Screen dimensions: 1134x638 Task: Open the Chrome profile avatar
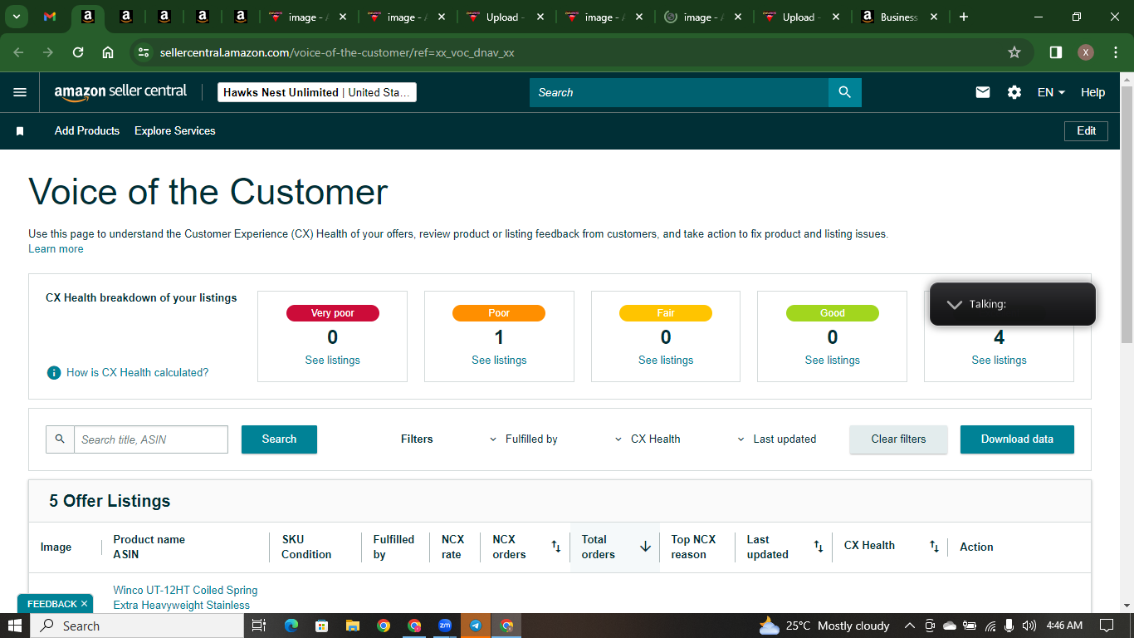(1086, 52)
